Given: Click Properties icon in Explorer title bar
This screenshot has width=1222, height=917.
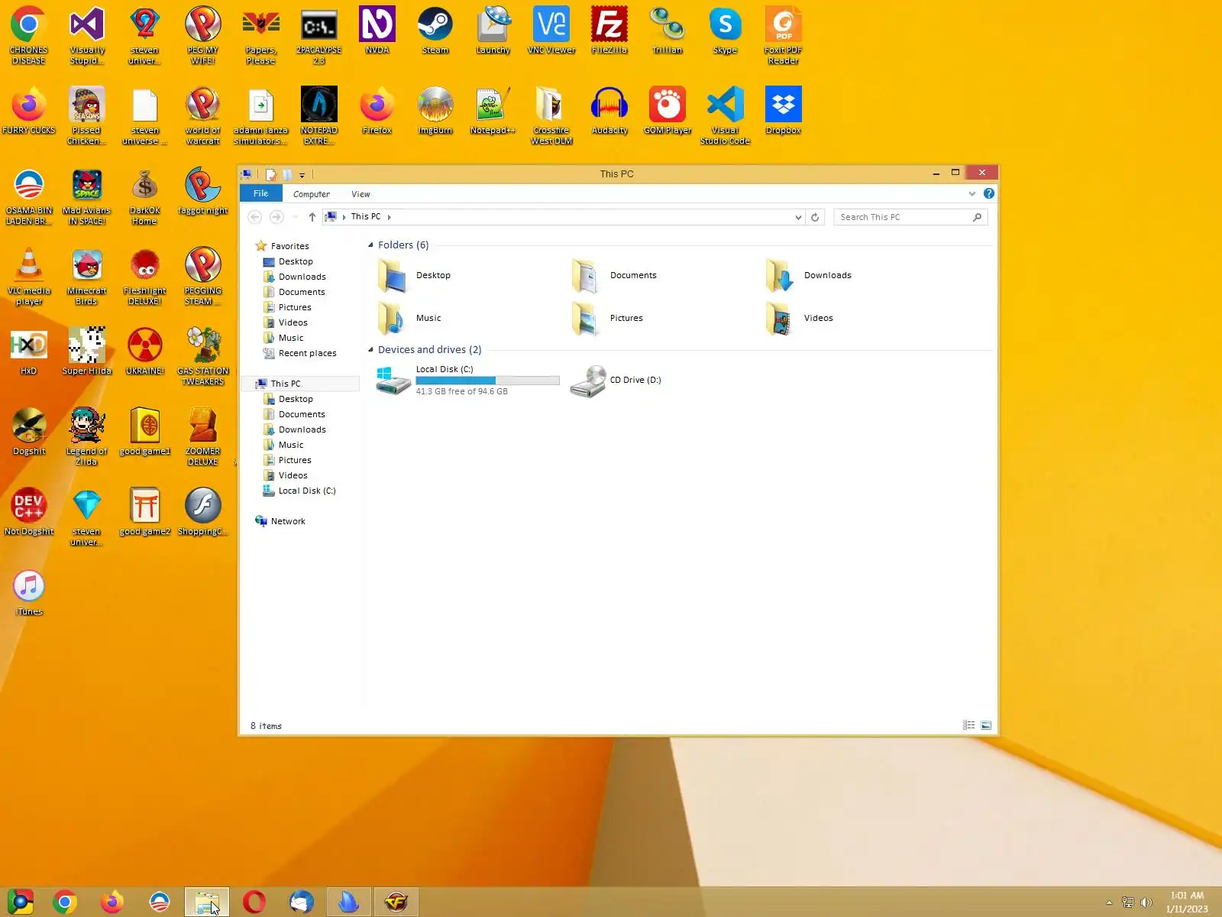Looking at the screenshot, I should pyautogui.click(x=270, y=174).
